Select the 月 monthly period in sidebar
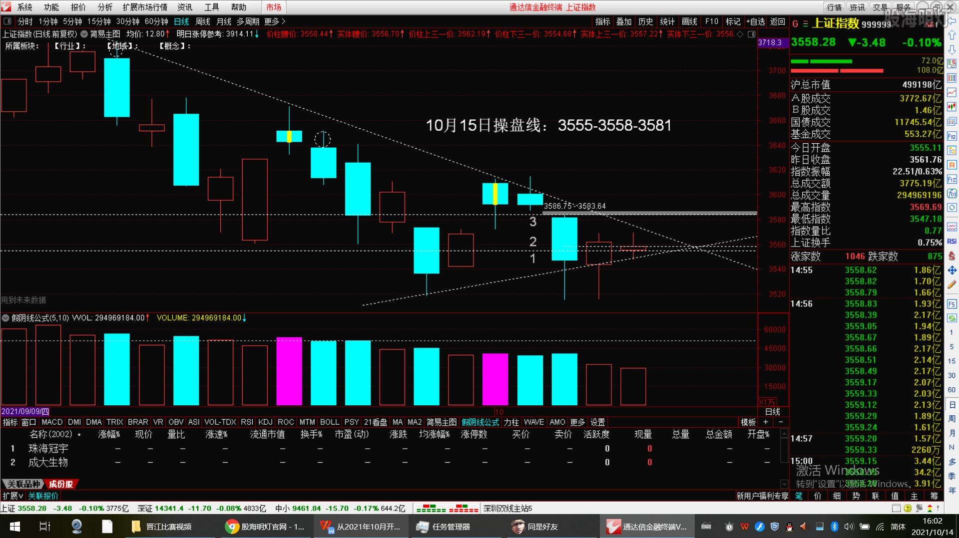Screen dimensions: 959x538 pyautogui.click(x=952, y=433)
